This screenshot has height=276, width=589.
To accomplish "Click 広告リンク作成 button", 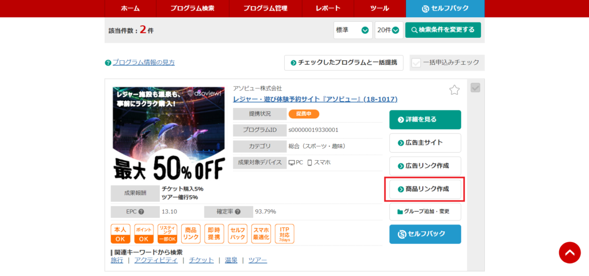I will [x=425, y=166].
